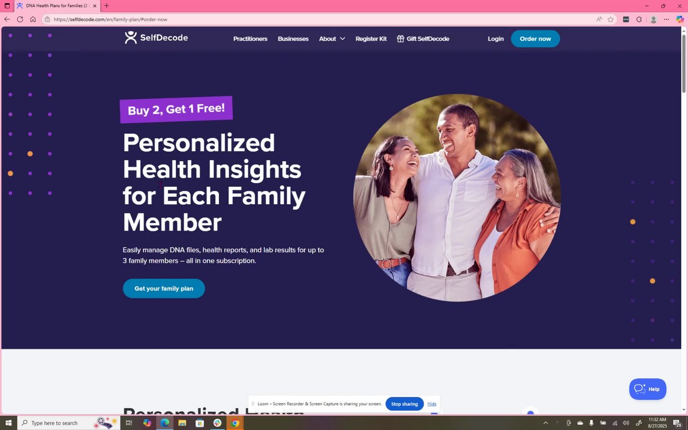Stop sharing the Loom screen recording
688x430 pixels.
404,404
